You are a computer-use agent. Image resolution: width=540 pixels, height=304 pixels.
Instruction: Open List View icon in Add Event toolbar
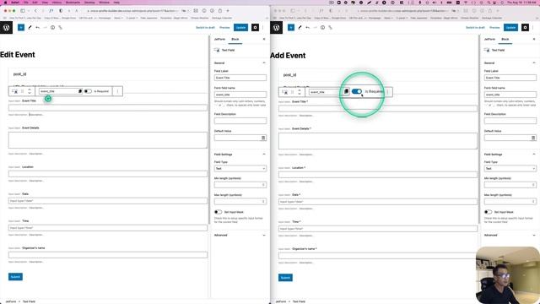(x=330, y=28)
